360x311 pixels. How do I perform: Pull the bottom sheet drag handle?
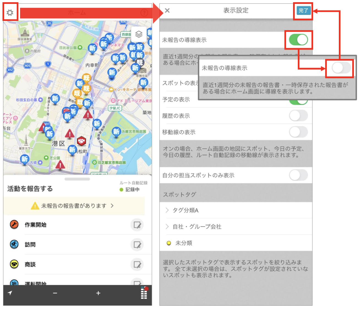(x=77, y=179)
